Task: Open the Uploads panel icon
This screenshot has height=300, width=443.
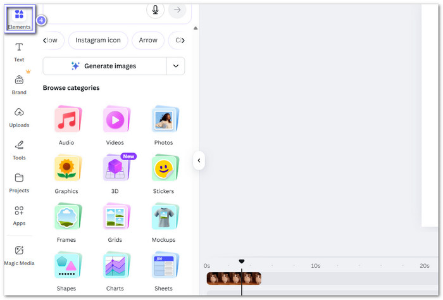Action: [x=19, y=116]
